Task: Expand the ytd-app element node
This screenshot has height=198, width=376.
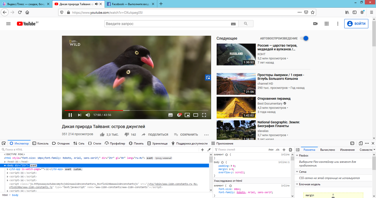Action: tap(8, 169)
